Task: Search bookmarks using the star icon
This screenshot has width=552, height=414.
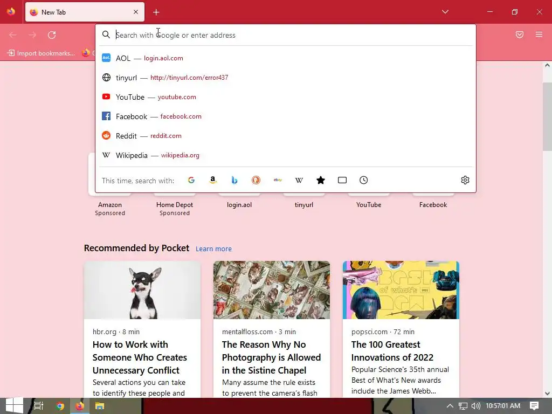Action: pos(321,180)
